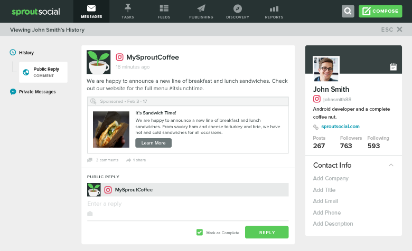The height and width of the screenshot is (251, 412).
Task: Click Add Company field
Action: pos(331,178)
